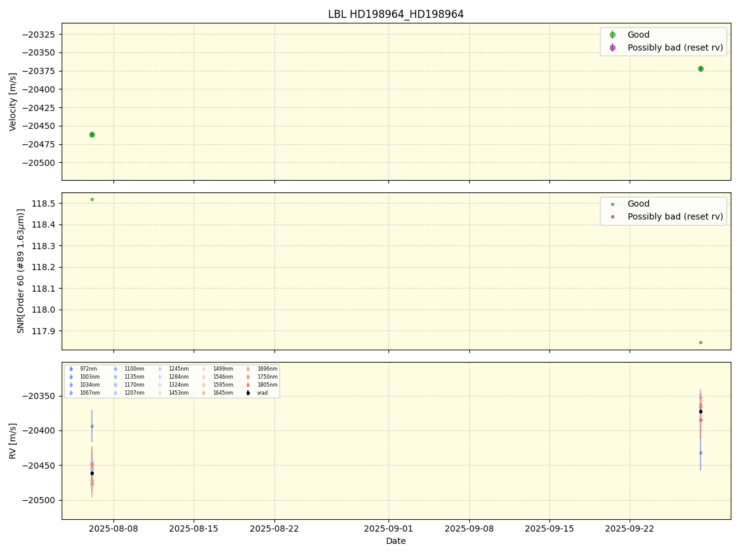Click the 2025-09-22 date tick label
The image size is (740, 555).
pyautogui.click(x=630, y=528)
